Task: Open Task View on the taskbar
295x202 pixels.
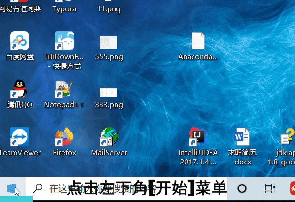Action: 269,189
